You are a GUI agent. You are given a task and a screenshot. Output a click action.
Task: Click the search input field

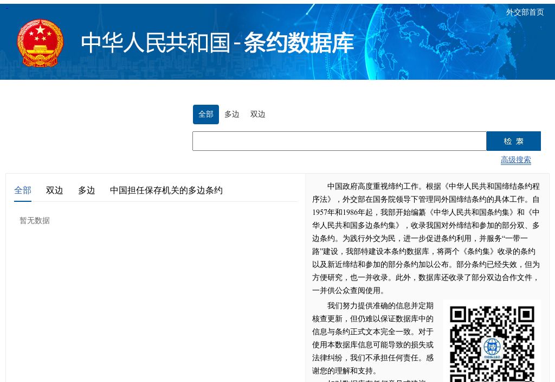339,141
